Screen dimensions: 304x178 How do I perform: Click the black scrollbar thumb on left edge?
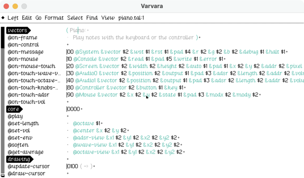(x=3, y=38)
